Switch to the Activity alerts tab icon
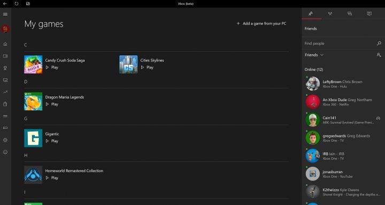The width and height of the screenshot is (385, 205). 369,14
